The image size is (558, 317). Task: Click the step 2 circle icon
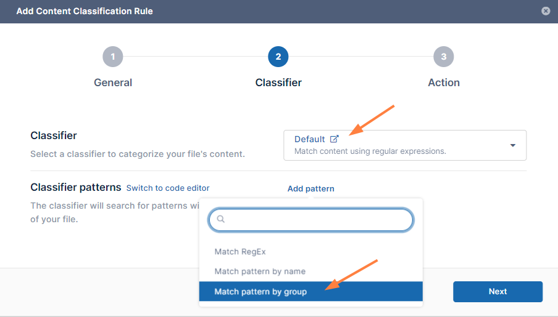pos(278,57)
